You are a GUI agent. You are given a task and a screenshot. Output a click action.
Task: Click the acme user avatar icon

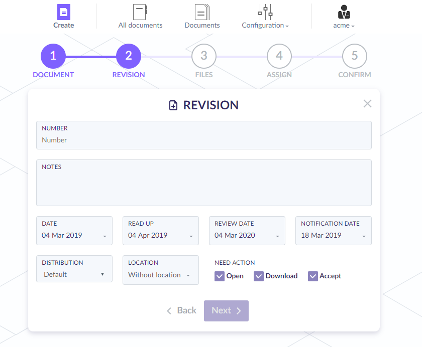(344, 12)
